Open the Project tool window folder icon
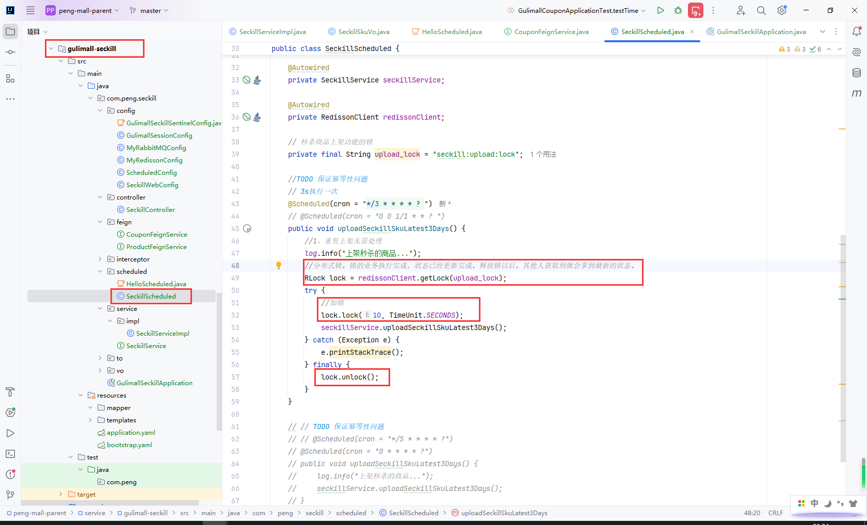867x525 pixels. [10, 31]
